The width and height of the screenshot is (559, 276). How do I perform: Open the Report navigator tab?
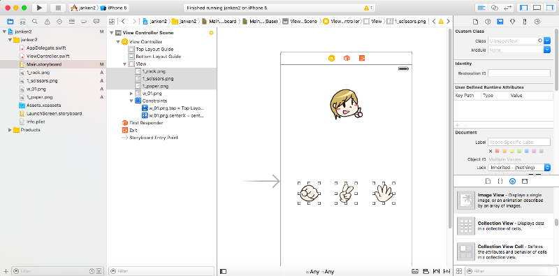tap(96, 22)
